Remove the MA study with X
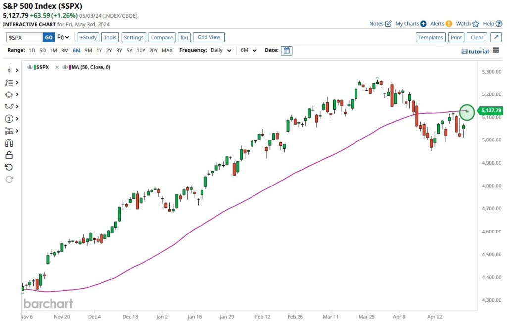507x326 pixels. pyautogui.click(x=57, y=67)
